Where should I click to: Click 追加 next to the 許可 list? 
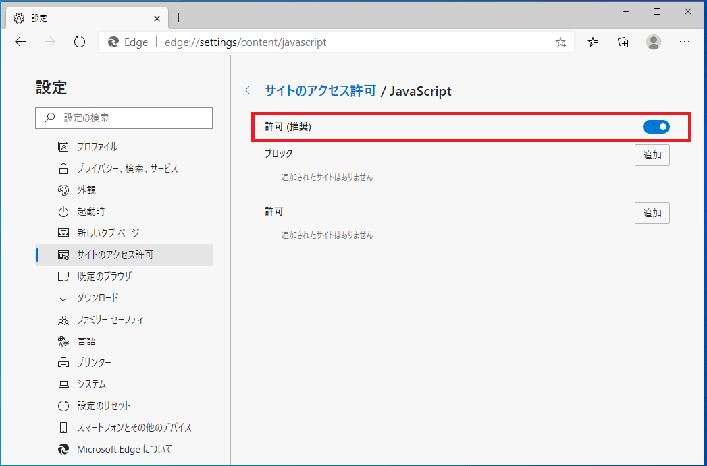pos(652,212)
